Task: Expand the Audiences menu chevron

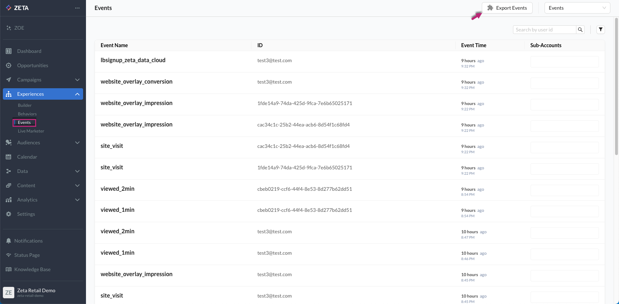Action: pos(77,143)
